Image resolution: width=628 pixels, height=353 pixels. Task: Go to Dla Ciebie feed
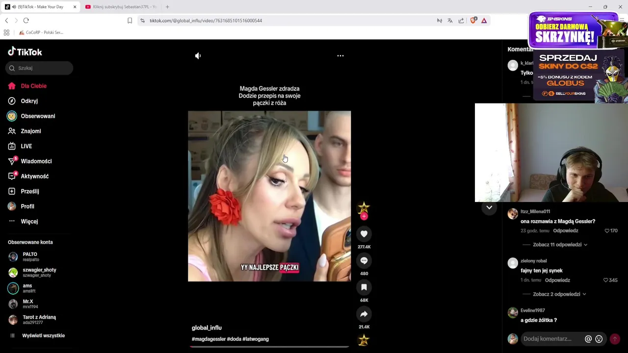click(x=34, y=86)
